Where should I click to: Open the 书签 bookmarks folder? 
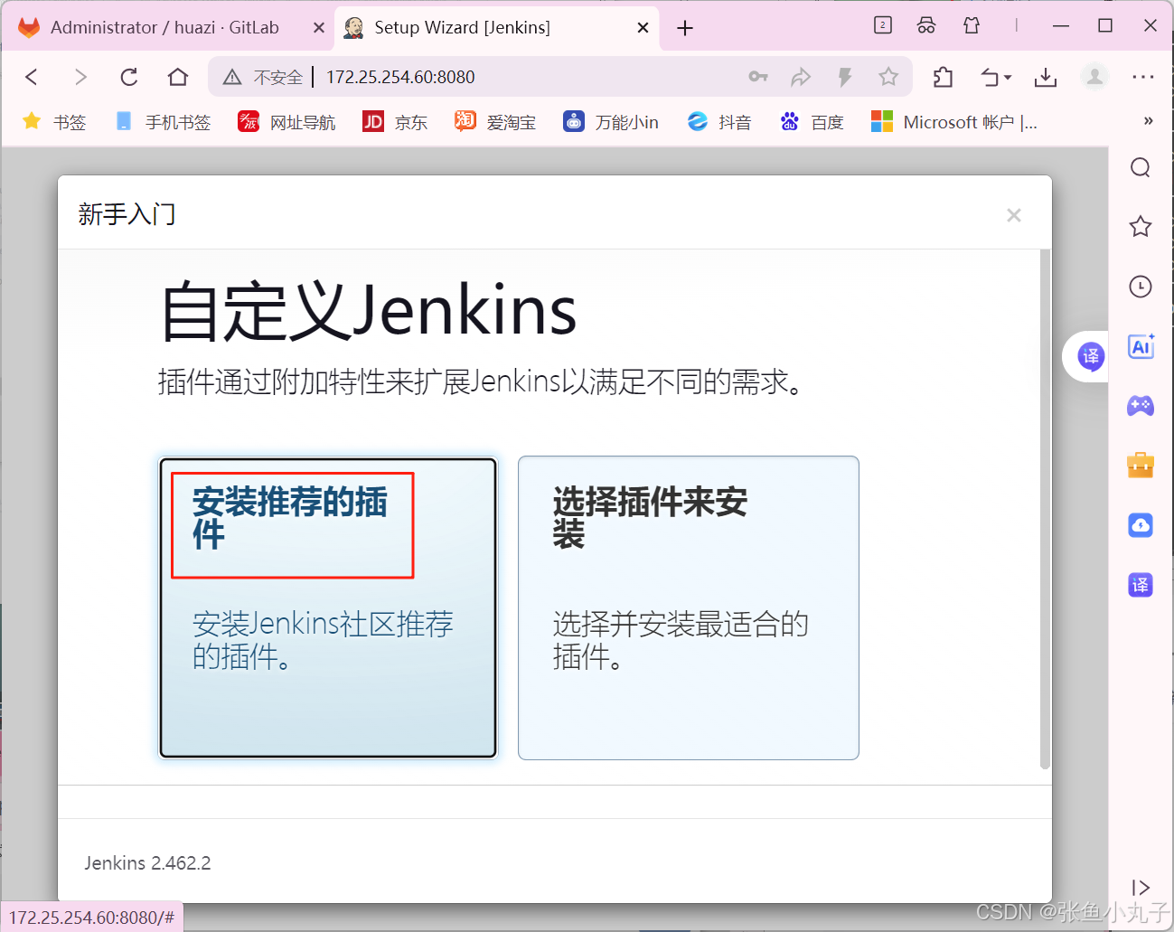54,122
